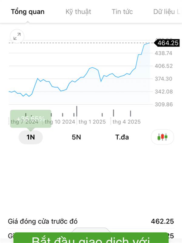Click the 464.25 current price label
This screenshot has width=182, height=243.
[167, 43]
